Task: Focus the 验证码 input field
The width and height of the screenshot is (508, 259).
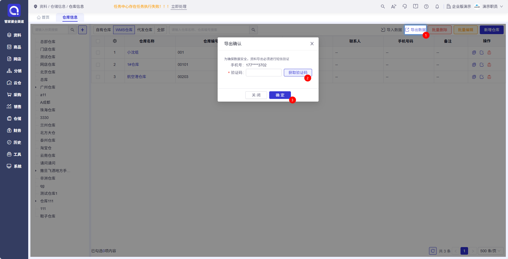Action: tap(264, 73)
